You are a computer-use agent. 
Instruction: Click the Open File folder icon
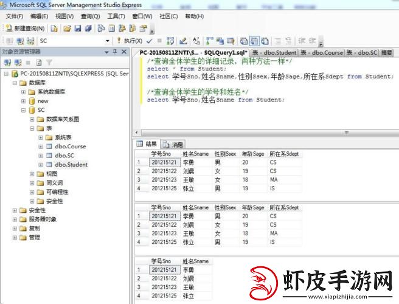(67, 28)
